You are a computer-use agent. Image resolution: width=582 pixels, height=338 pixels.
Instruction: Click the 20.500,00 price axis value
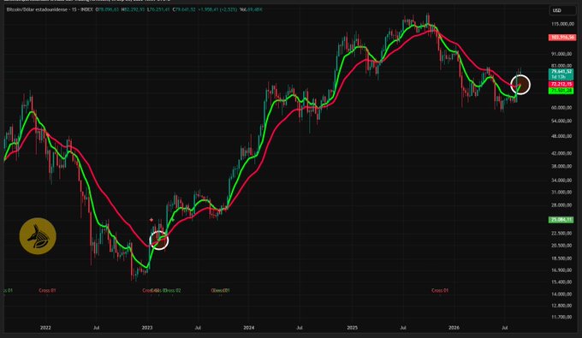click(561, 246)
